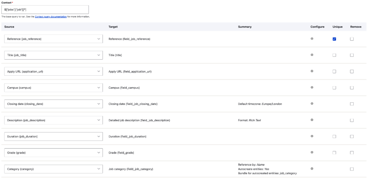Open configure gear for Title row
This screenshot has height=178, width=368.
tap(312, 55)
